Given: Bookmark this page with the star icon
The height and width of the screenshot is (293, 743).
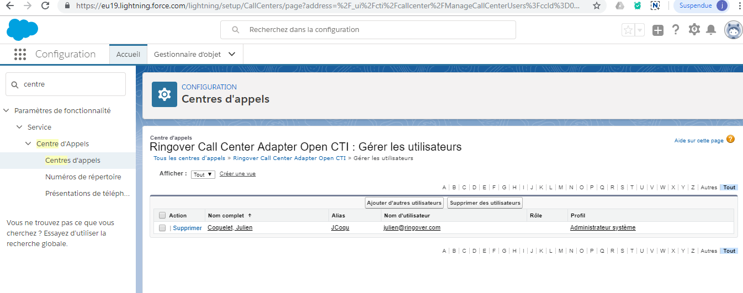Looking at the screenshot, I should tap(597, 6).
